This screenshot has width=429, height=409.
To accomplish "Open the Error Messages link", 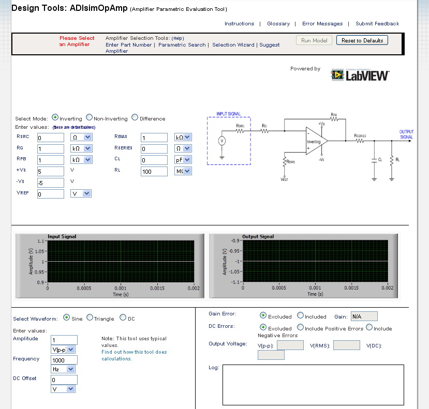I will (x=322, y=24).
